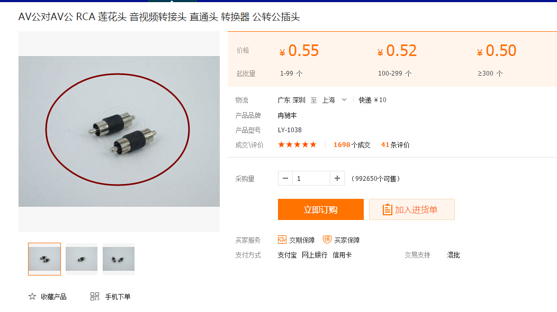The width and height of the screenshot is (557, 312).
Task: Click the clipboard icon on 加入进货单
Action: tap(387, 209)
